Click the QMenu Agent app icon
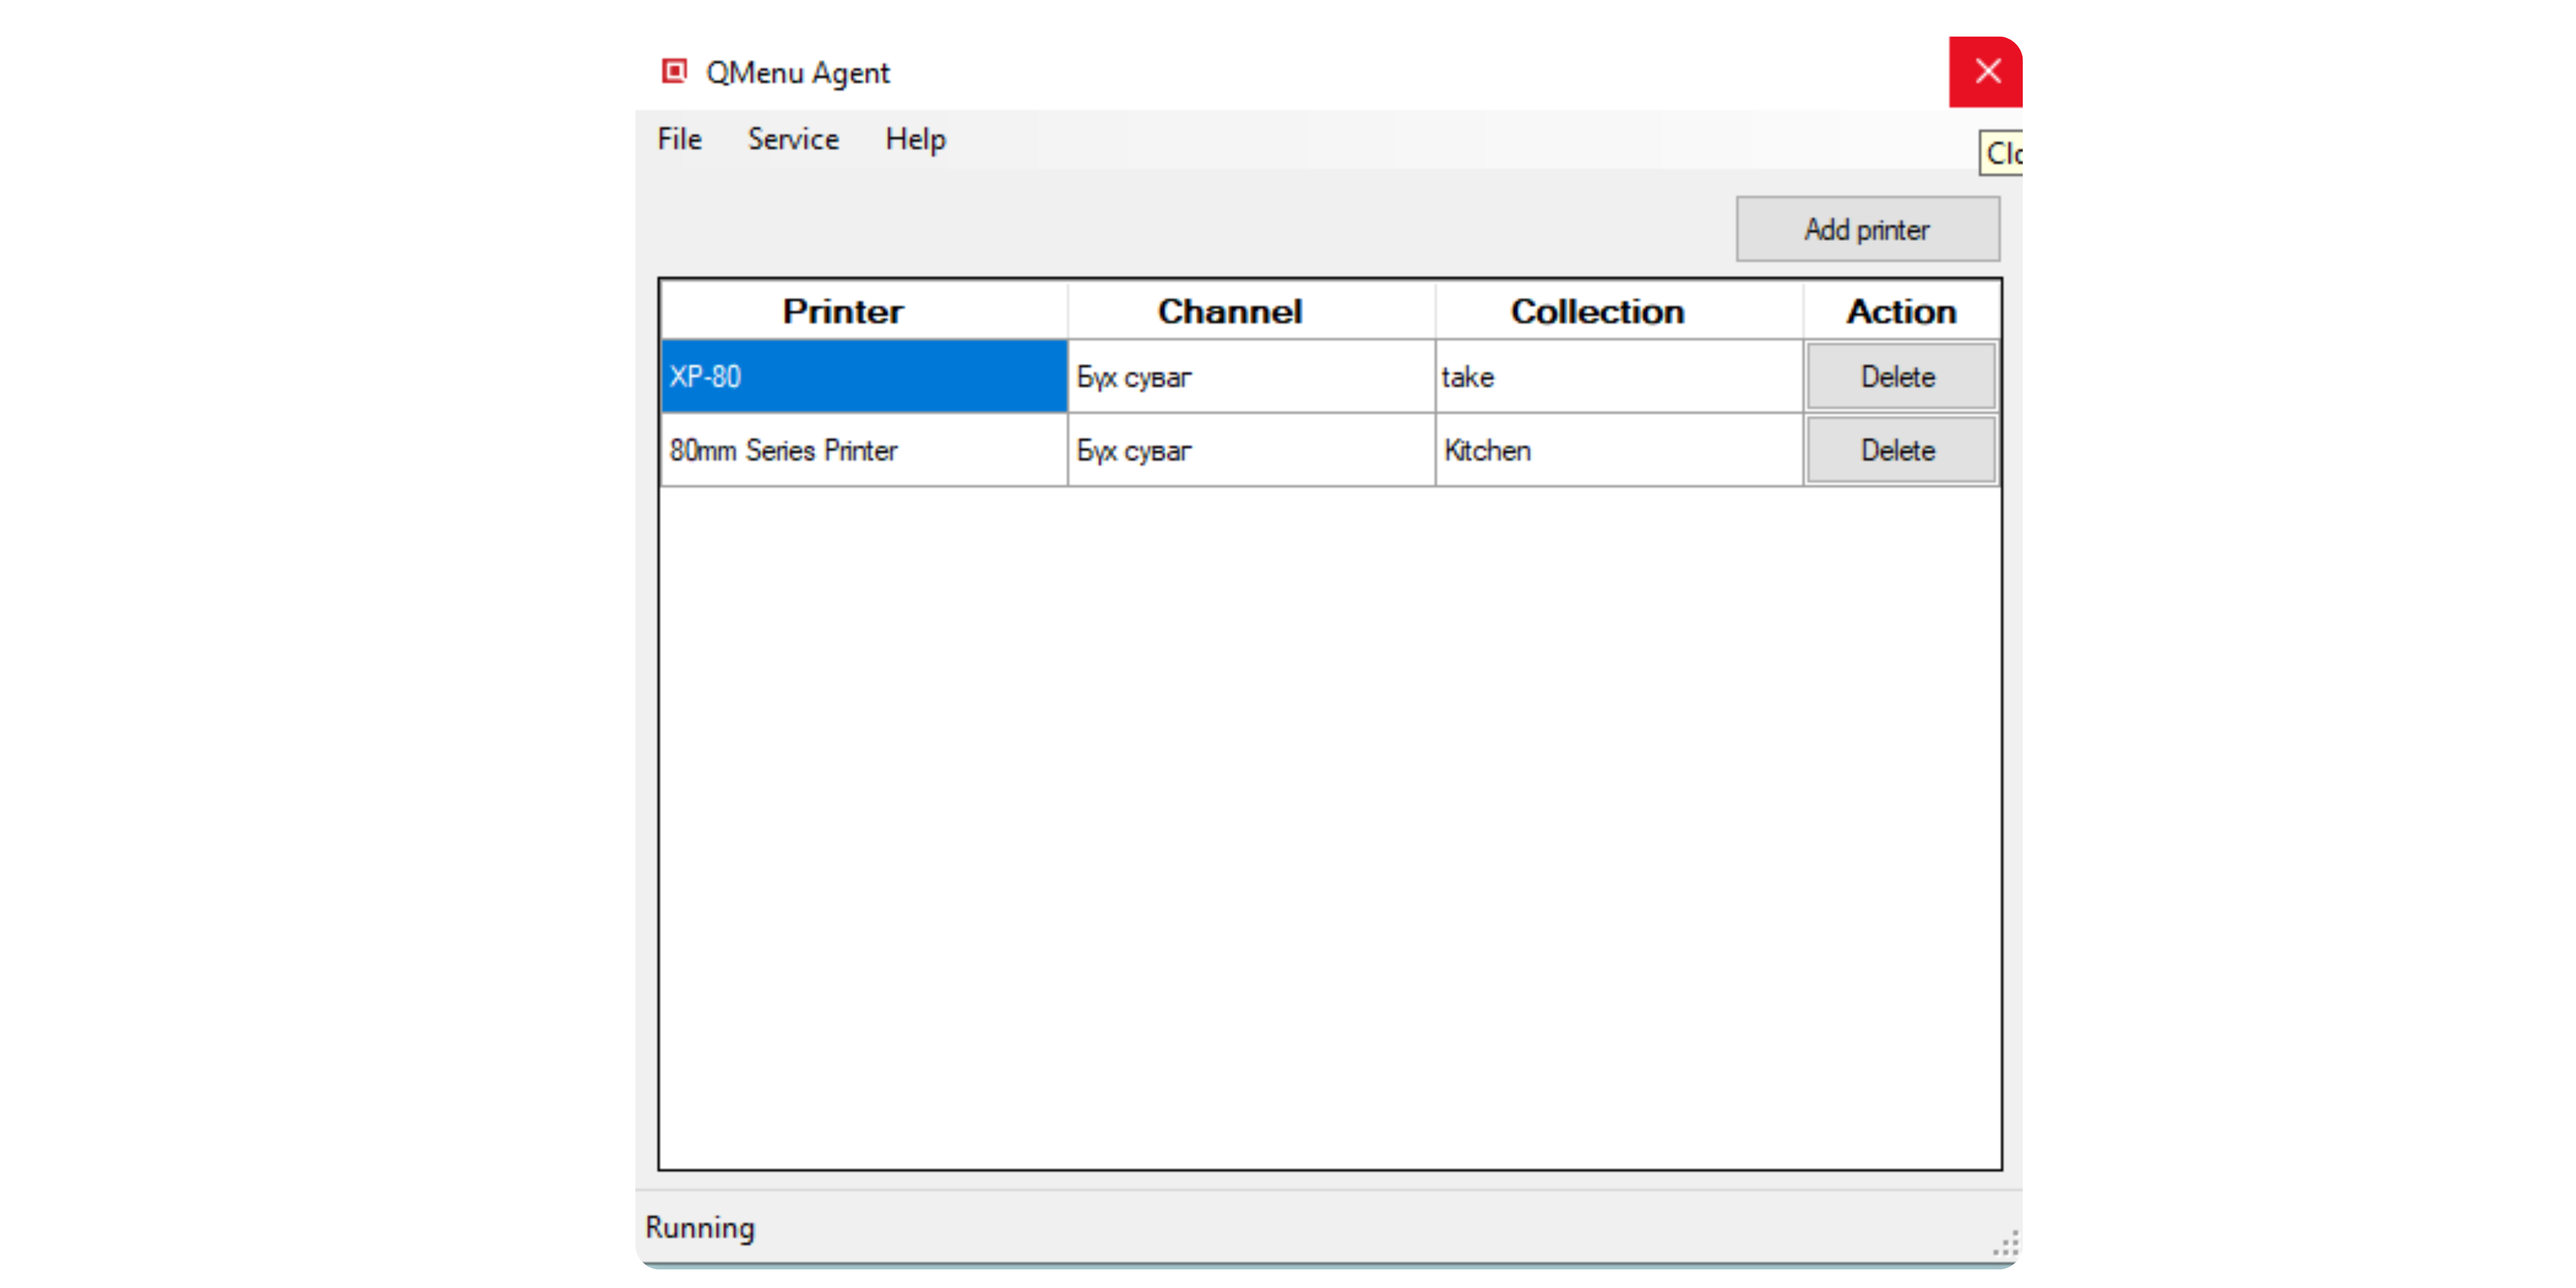The height and width of the screenshot is (1288, 2576). (675, 71)
